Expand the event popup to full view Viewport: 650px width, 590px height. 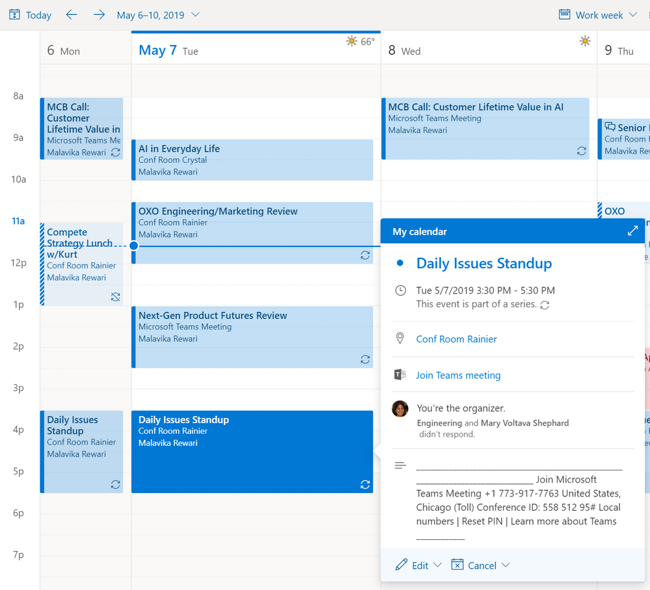(632, 231)
